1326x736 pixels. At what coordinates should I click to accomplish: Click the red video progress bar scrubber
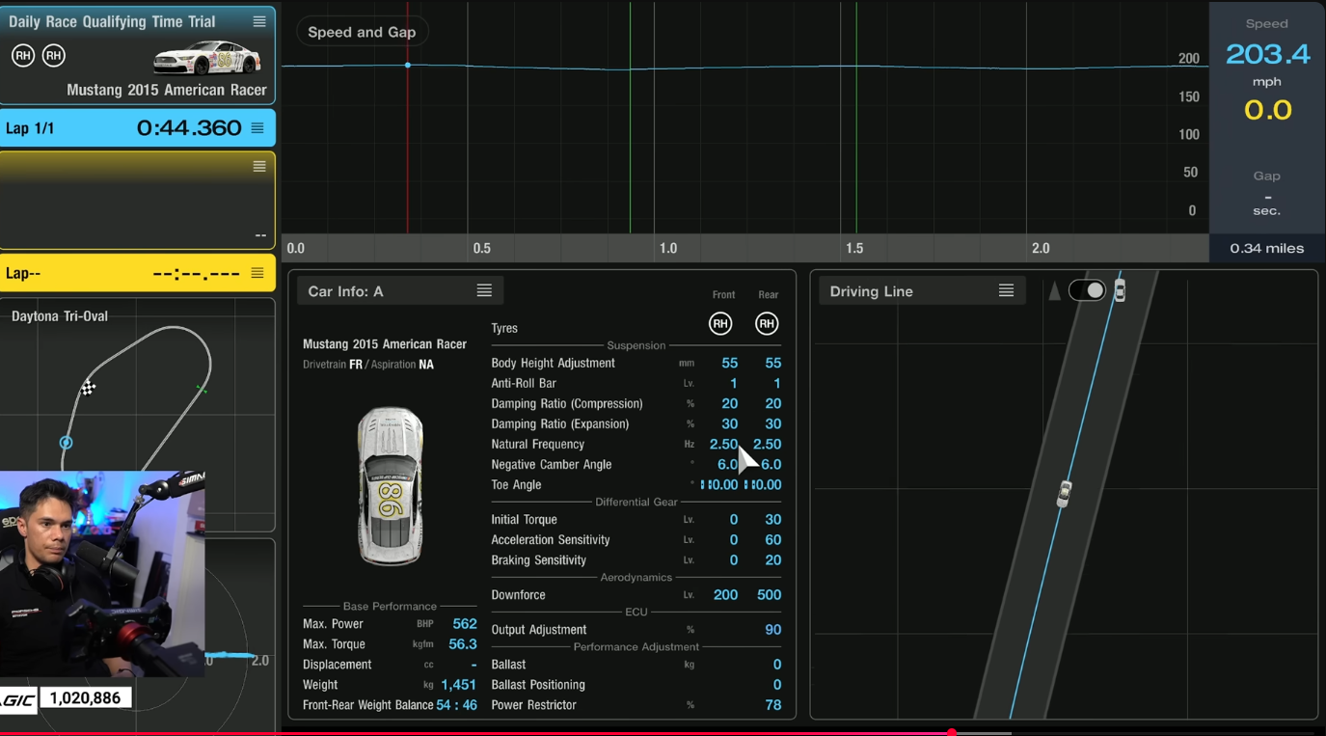(x=952, y=733)
